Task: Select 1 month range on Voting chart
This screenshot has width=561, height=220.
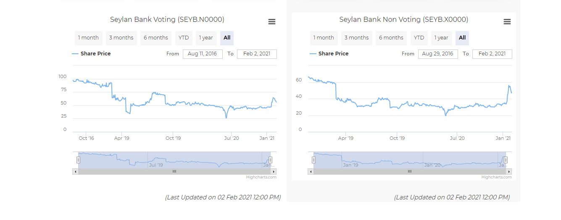Action: [88, 38]
